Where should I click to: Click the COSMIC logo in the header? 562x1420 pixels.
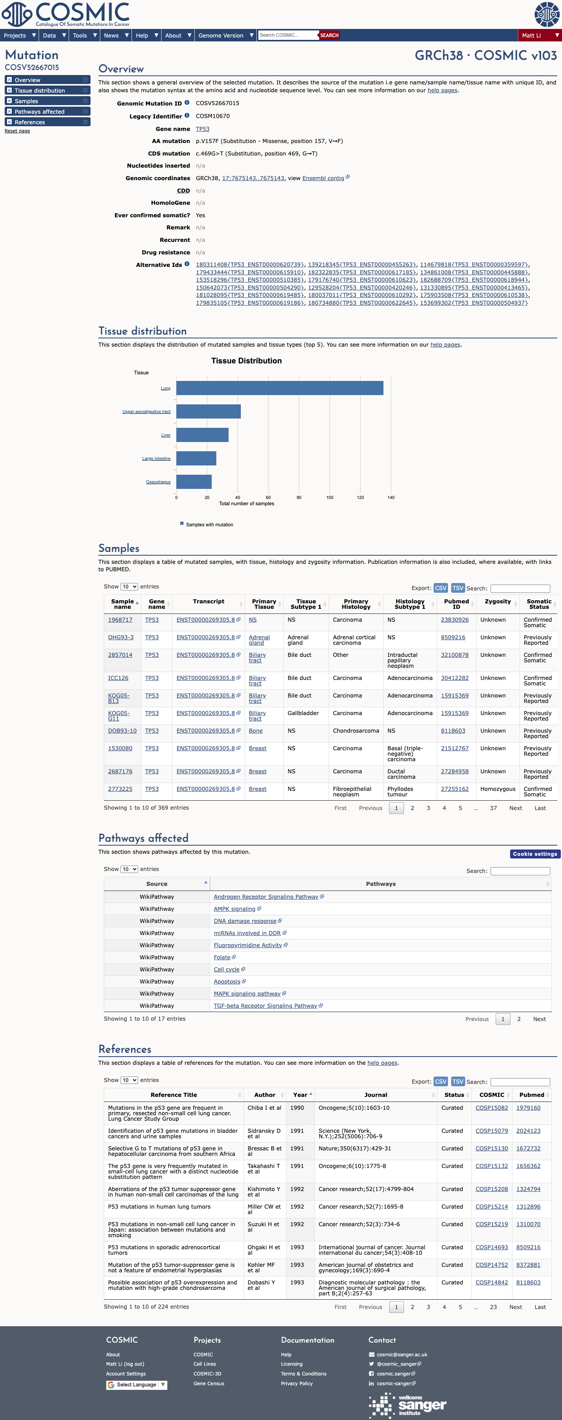point(66,14)
